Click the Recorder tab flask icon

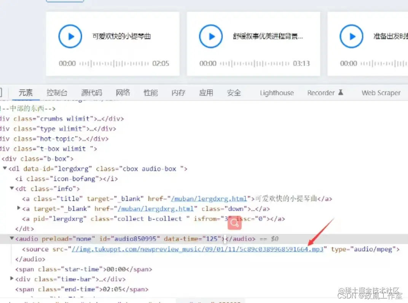point(341,92)
